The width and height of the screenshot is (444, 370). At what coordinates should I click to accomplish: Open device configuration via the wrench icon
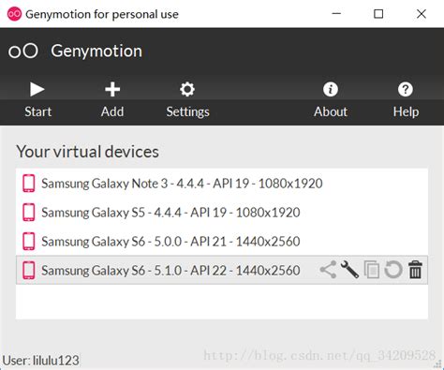(349, 270)
